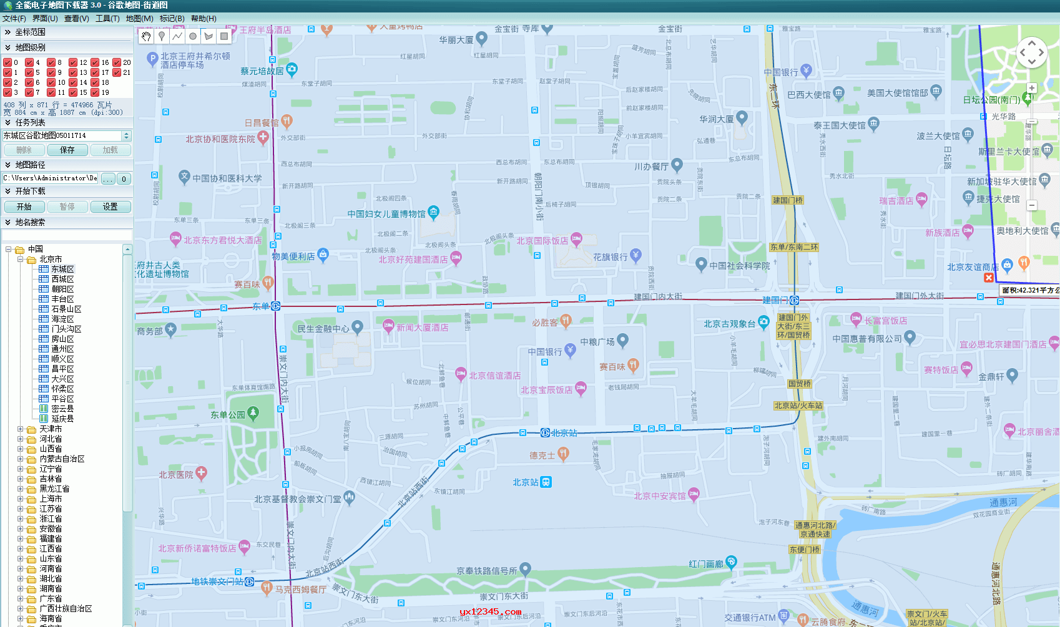Collapse the 任务列表 section
Screen dimensions: 1060x627
coord(7,122)
